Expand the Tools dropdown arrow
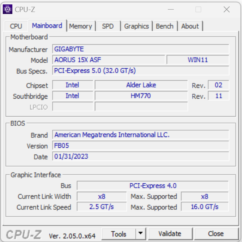 pos(141,234)
